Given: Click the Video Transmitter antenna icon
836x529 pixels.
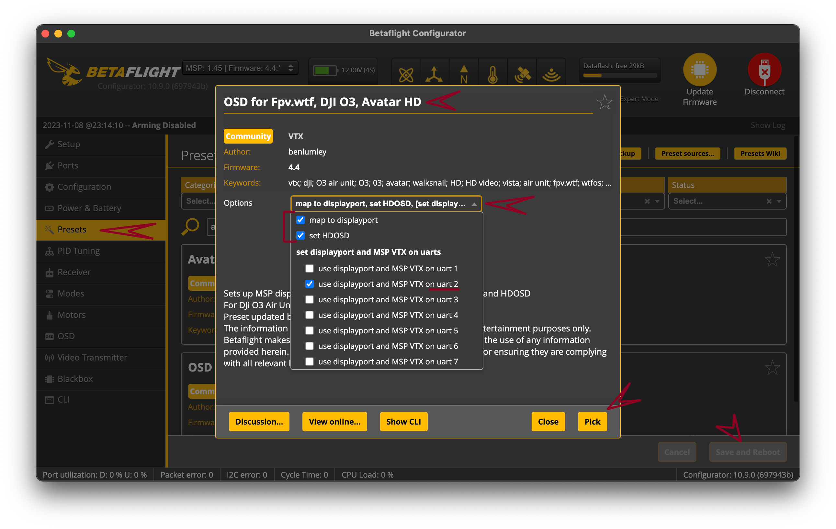Looking at the screenshot, I should click(x=49, y=358).
